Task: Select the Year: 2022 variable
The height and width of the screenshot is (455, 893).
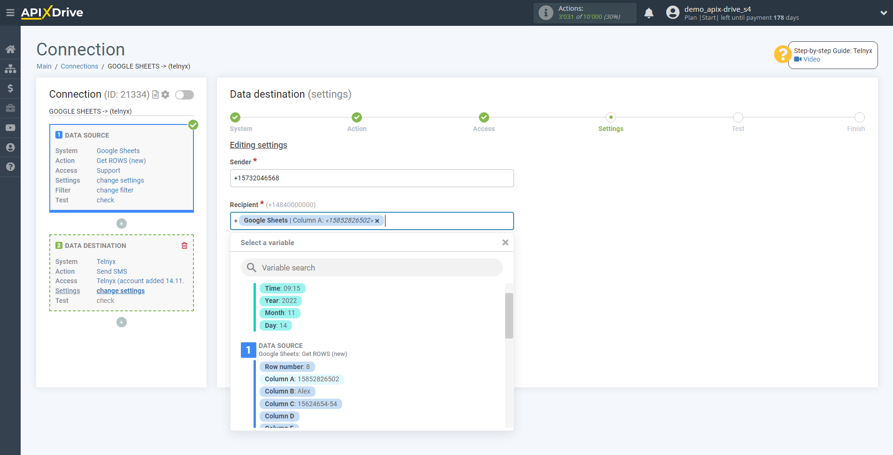Action: pos(281,301)
